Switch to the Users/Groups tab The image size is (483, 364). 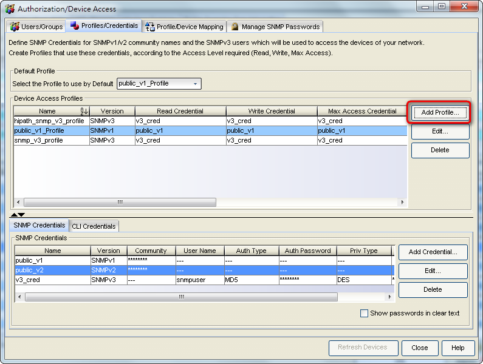point(36,27)
